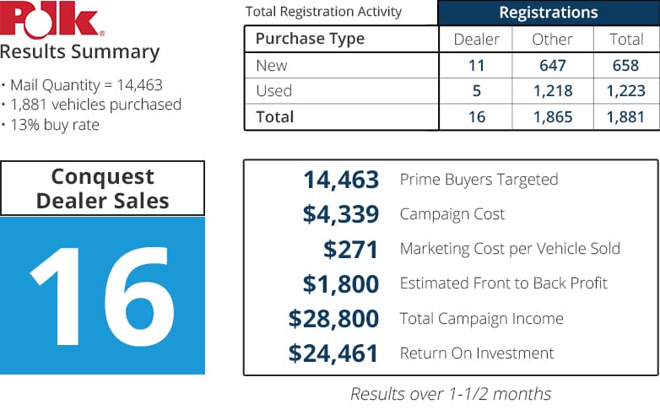Click the New dealer count 11
This screenshot has height=415, width=660.
(x=476, y=66)
